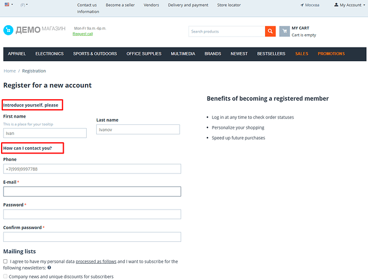Image resolution: width=368 pixels, height=280 pixels.
Task: Click the user icon beside My Account
Action: [x=336, y=5]
